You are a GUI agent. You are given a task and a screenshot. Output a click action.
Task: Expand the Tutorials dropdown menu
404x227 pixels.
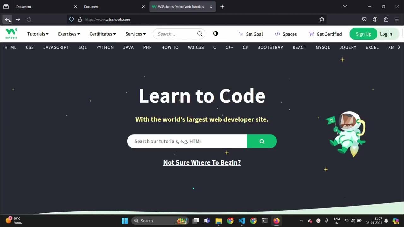coord(38,34)
